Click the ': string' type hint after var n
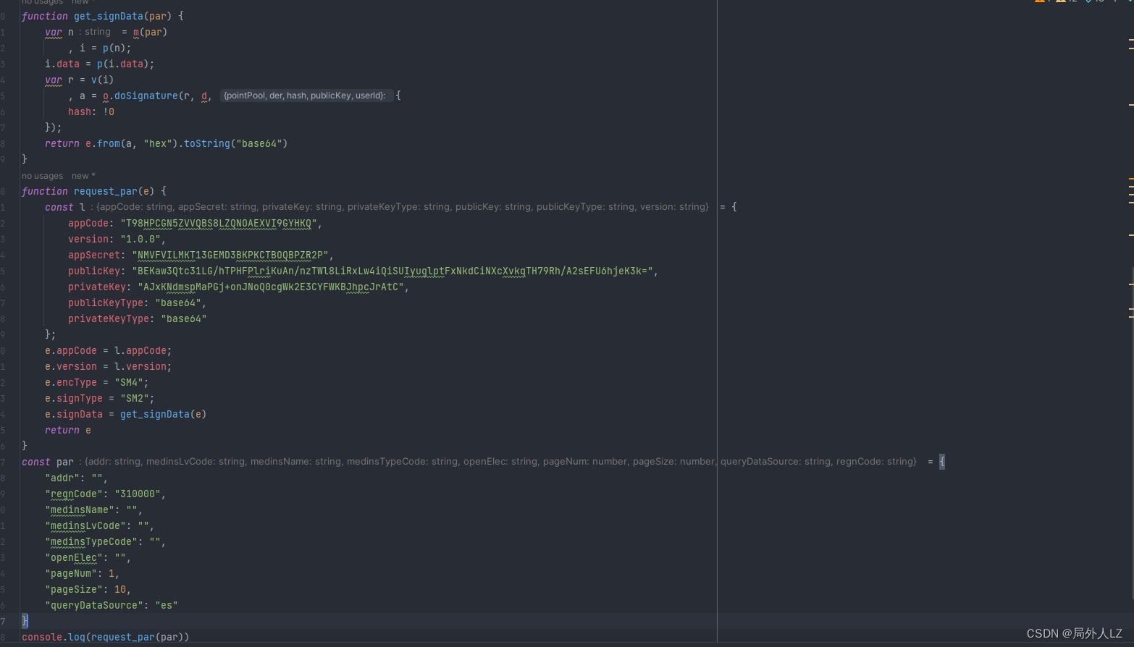1134x647 pixels. [95, 32]
